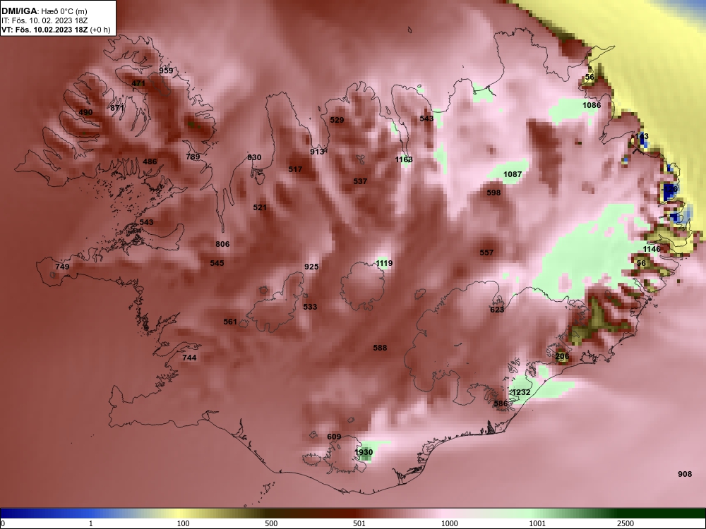Click the legend tick label 100
706x529 pixels.
click(184, 523)
